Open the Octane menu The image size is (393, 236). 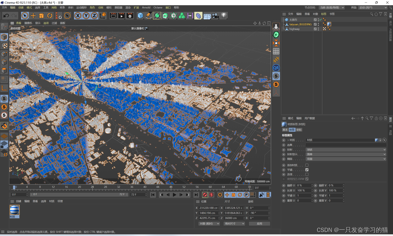point(158,7)
